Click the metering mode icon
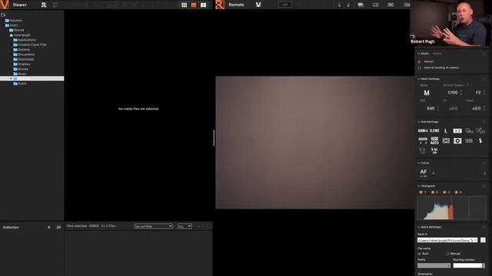 point(457,141)
